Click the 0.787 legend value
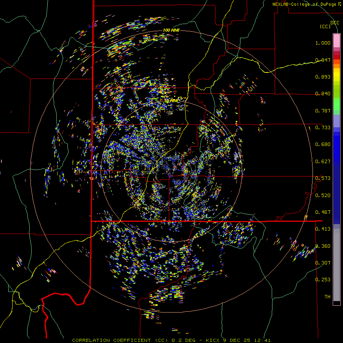 point(323,111)
